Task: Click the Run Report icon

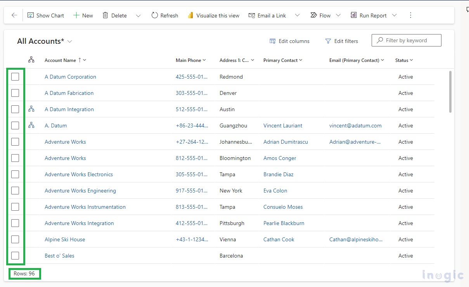Action: click(x=353, y=15)
